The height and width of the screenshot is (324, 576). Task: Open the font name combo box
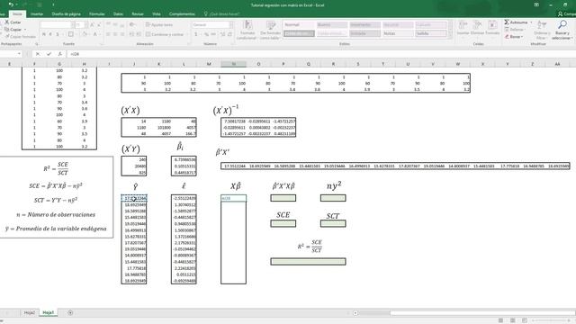pyautogui.click(x=57, y=24)
